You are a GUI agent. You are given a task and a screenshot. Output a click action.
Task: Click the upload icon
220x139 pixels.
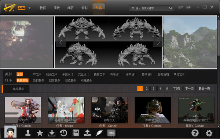pyautogui.click(x=87, y=133)
